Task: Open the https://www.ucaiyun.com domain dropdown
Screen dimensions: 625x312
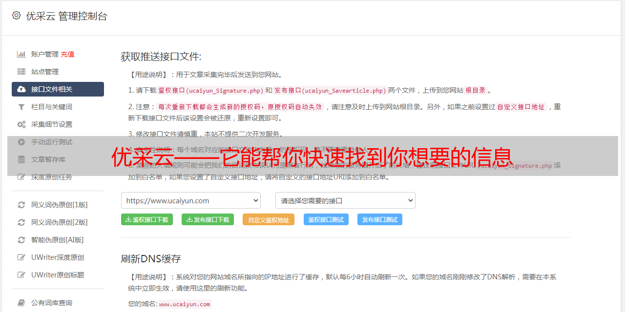Action: [x=191, y=200]
